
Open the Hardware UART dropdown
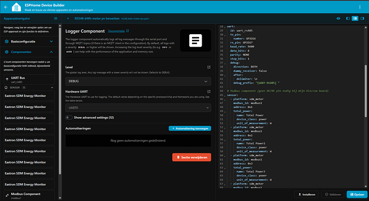pyautogui.click(x=138, y=108)
